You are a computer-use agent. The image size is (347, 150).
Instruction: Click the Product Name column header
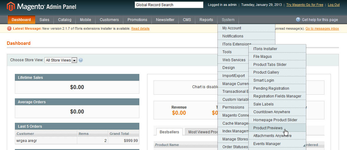167,145
